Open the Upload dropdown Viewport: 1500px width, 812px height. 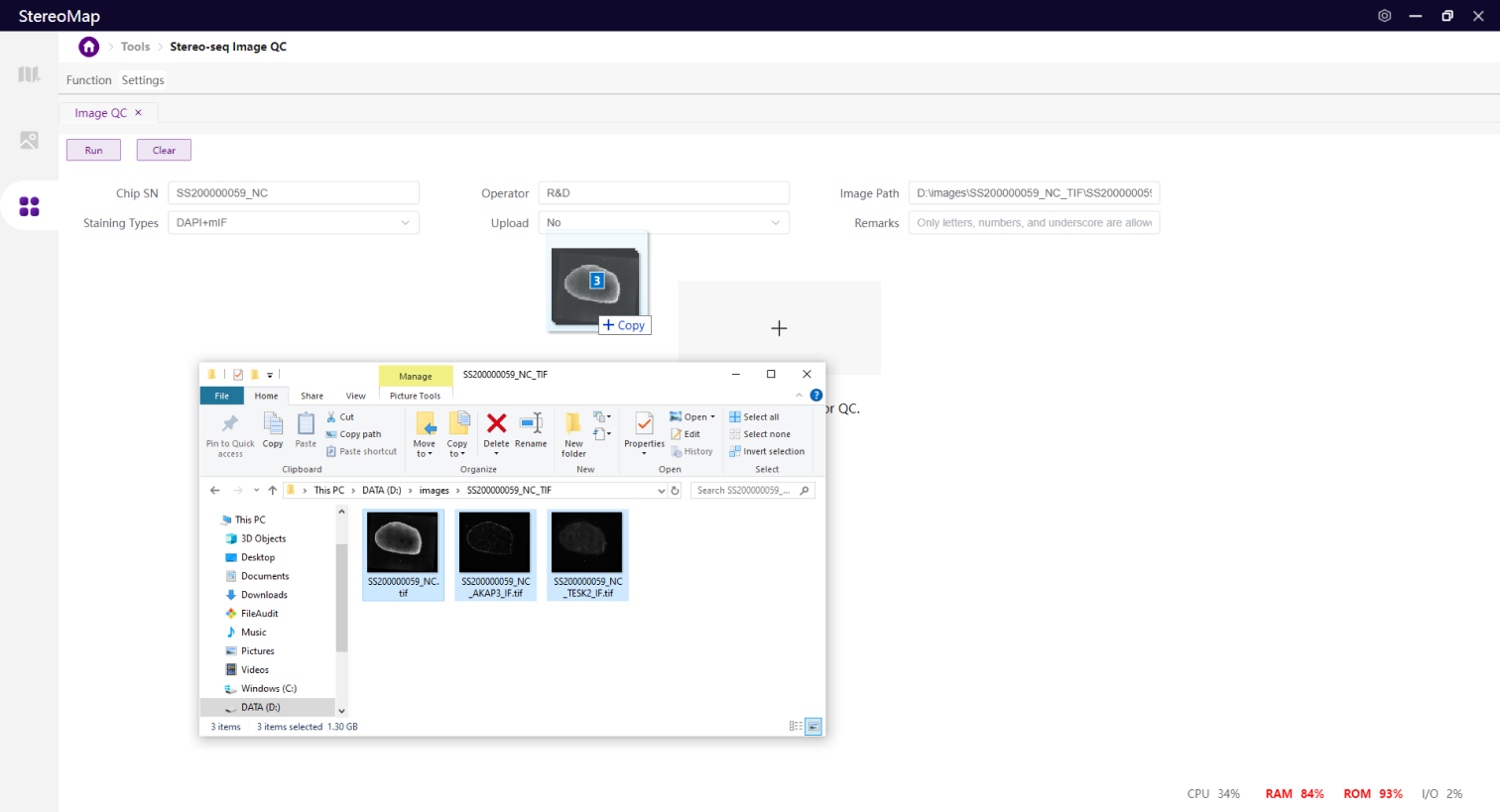pyautogui.click(x=775, y=223)
